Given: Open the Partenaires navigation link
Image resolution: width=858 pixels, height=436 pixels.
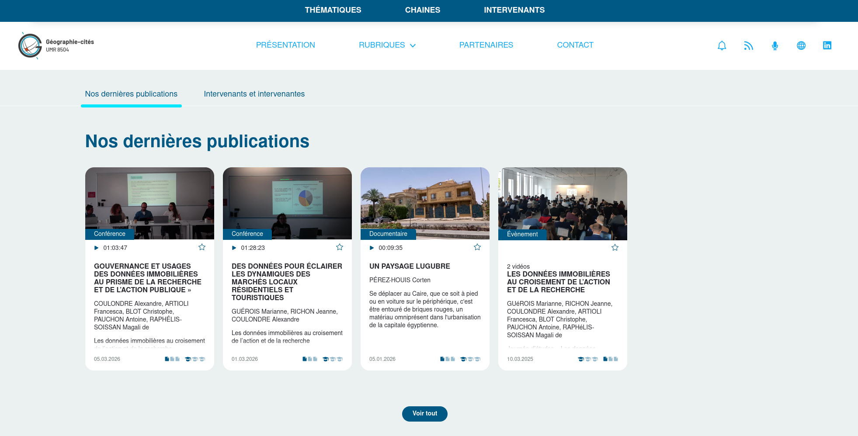Looking at the screenshot, I should (486, 45).
